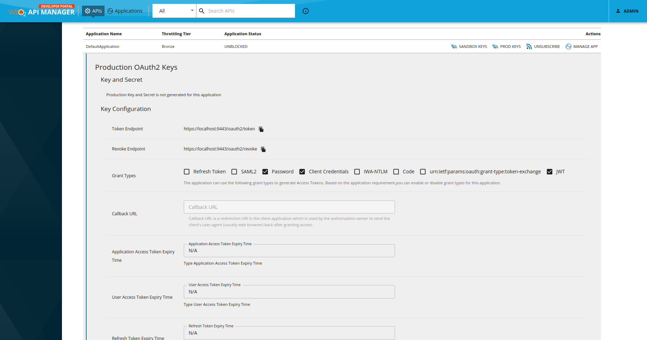Click the revoke endpoint URL text
Image resolution: width=647 pixels, height=340 pixels.
(x=220, y=149)
